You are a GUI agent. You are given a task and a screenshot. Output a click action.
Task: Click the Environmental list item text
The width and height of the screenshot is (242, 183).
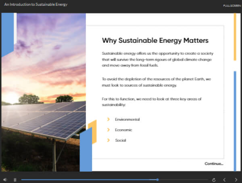pos(127,119)
